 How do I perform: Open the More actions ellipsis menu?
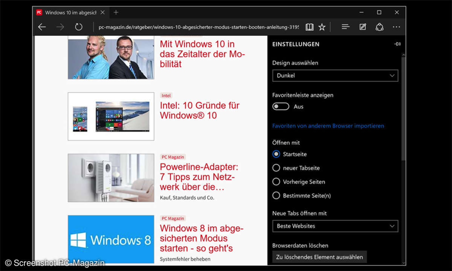[396, 27]
